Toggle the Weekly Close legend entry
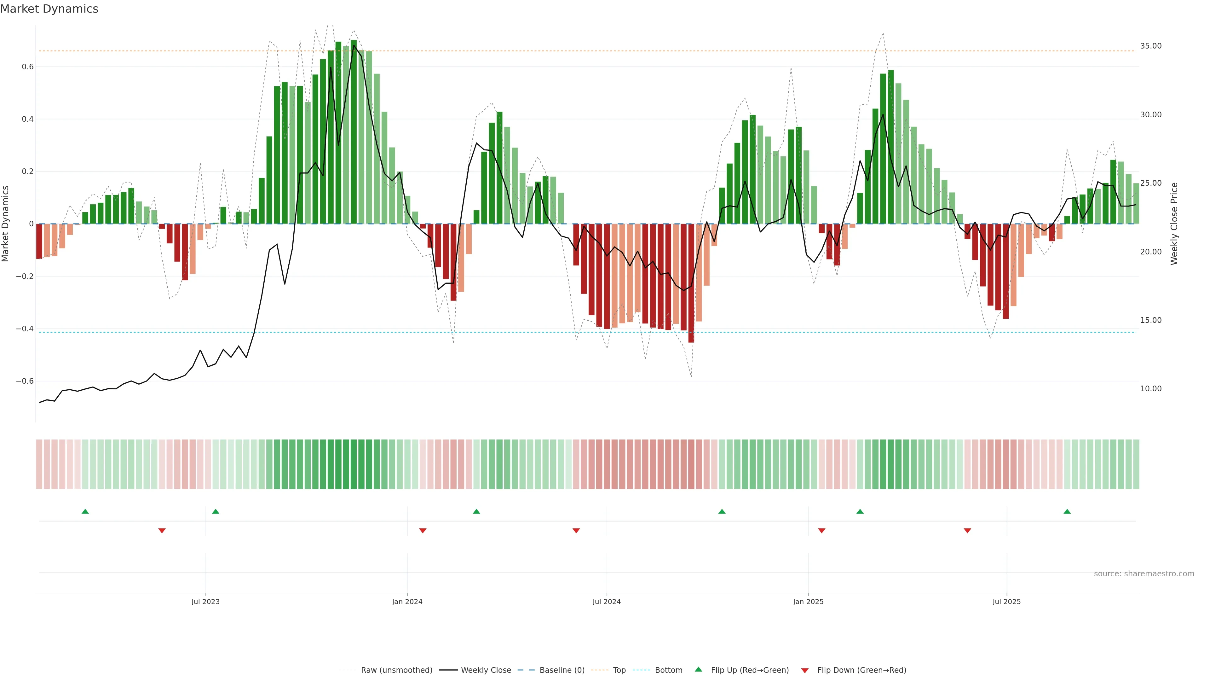 486,670
